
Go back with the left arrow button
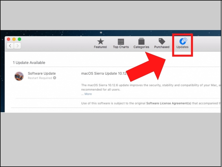coord(10,46)
